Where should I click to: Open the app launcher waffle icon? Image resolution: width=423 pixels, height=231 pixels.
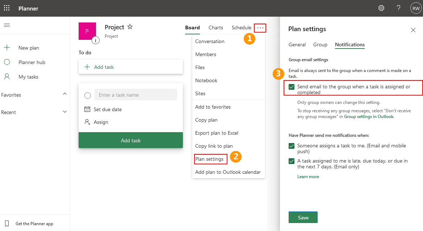(7, 8)
